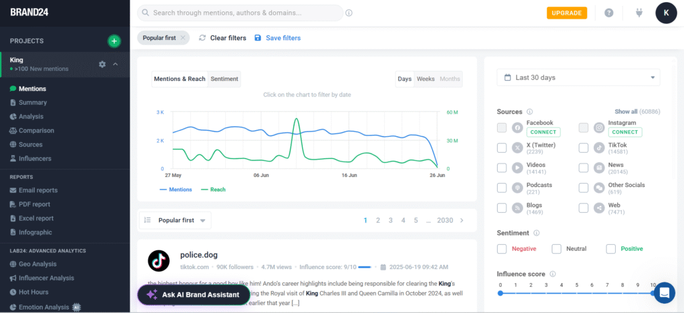This screenshot has width=684, height=313.
Task: Open Email reports in the sidebar
Action: pyautogui.click(x=38, y=190)
